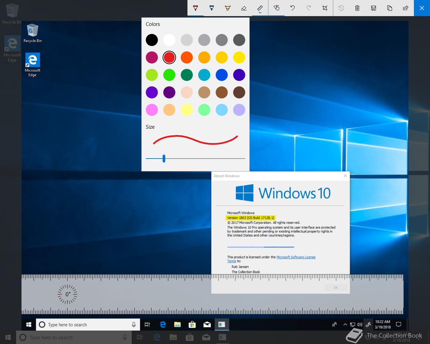Redo the undone stroke
Screen dimensions: 430x344
coord(309,8)
